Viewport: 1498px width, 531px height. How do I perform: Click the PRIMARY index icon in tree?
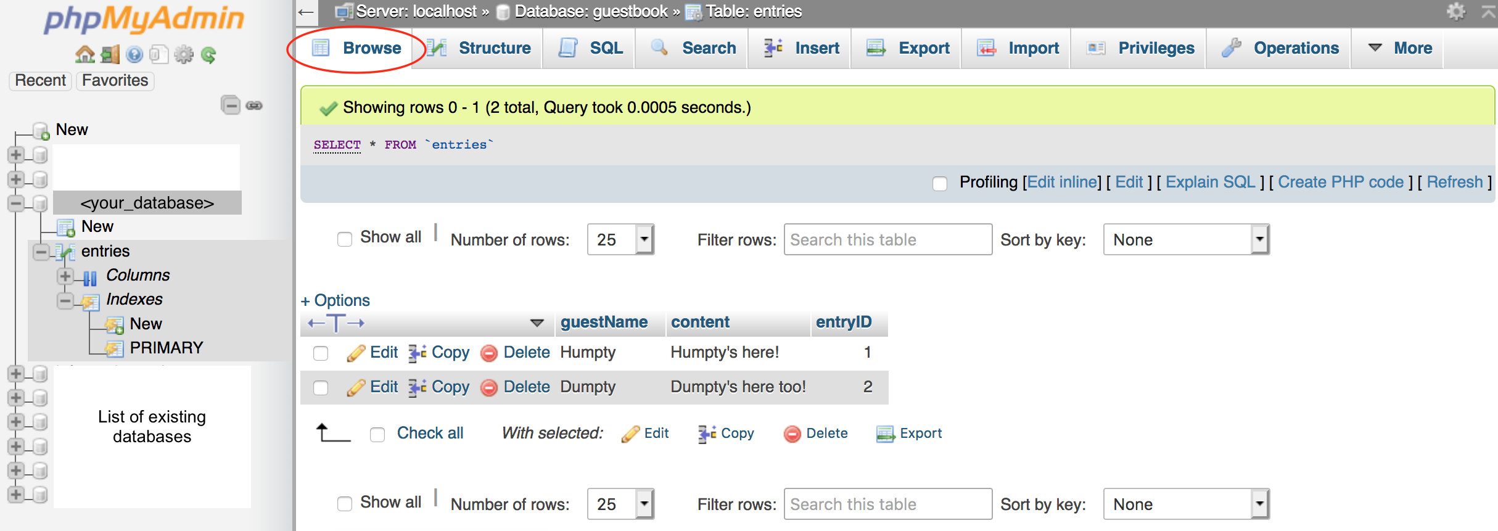pyautogui.click(x=114, y=348)
